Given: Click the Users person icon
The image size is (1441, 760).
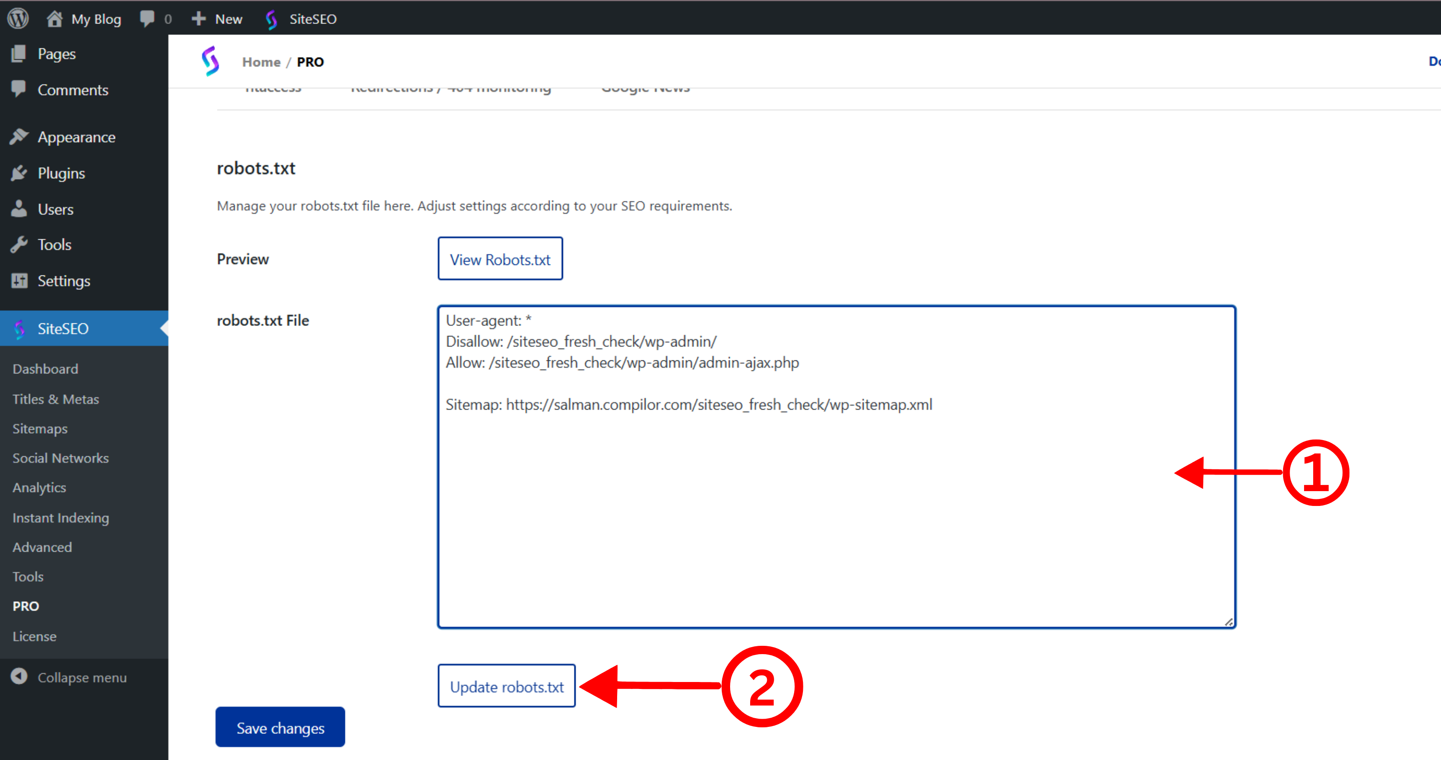Looking at the screenshot, I should pyautogui.click(x=18, y=208).
